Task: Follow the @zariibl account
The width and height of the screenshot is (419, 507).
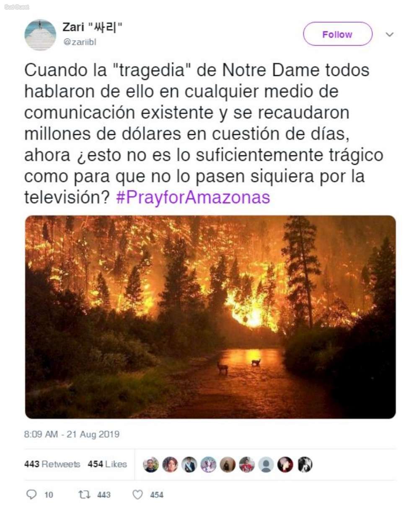Action: coord(338,34)
